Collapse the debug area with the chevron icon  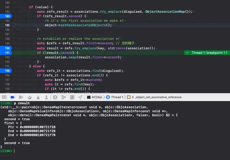4,97
